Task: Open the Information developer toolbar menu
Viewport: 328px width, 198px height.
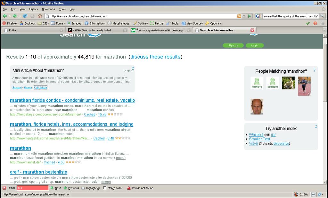Action: (95, 23)
